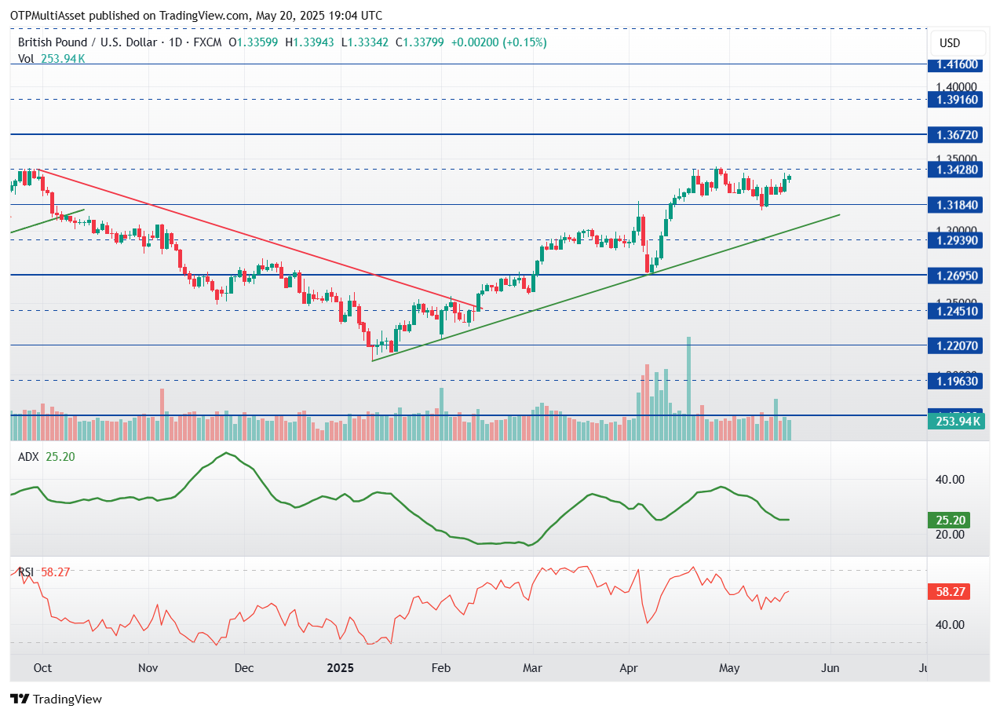The width and height of the screenshot is (1000, 716).
Task: Click the ADX indicator legend
Action: 46,457
